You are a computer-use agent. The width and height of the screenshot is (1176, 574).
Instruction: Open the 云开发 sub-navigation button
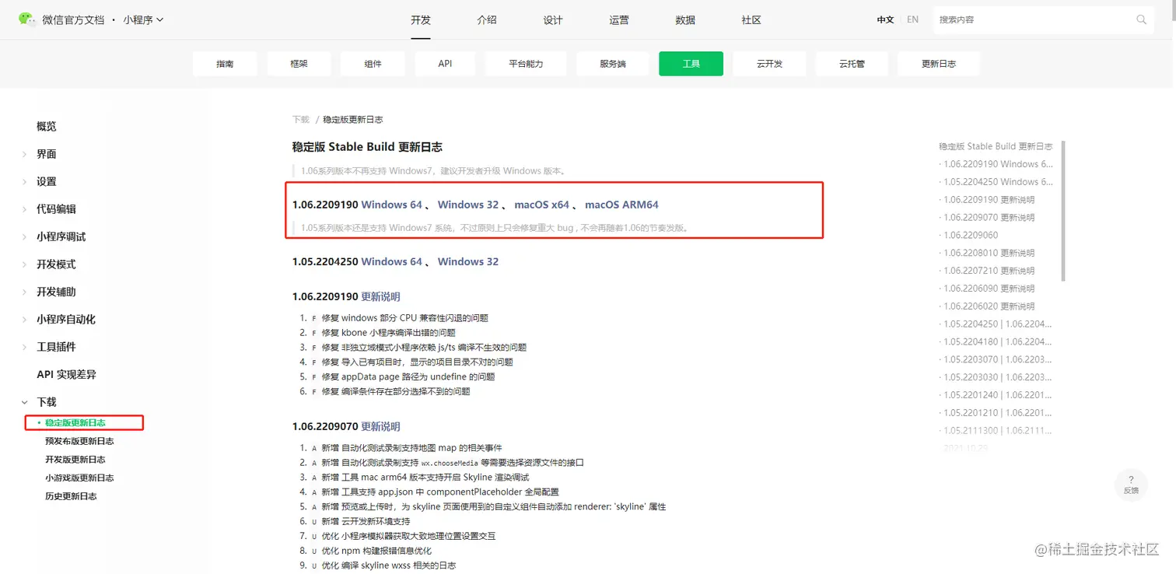(x=769, y=64)
